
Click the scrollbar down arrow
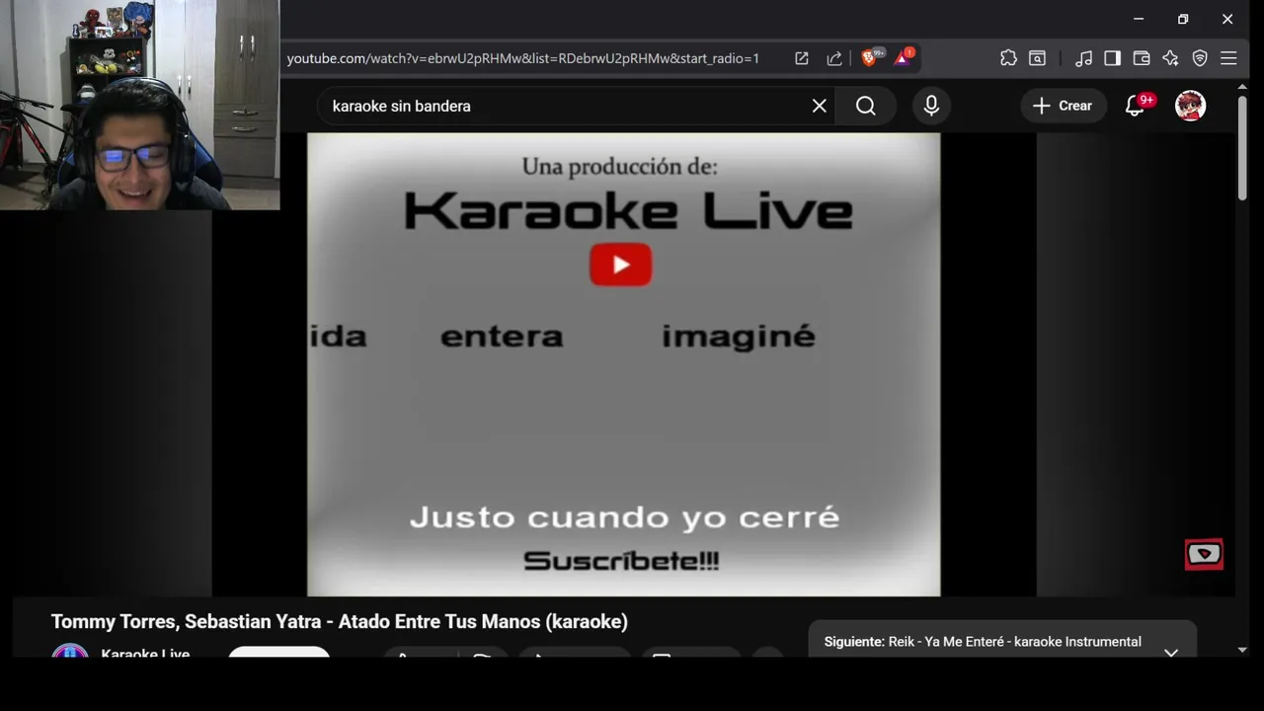1242,650
